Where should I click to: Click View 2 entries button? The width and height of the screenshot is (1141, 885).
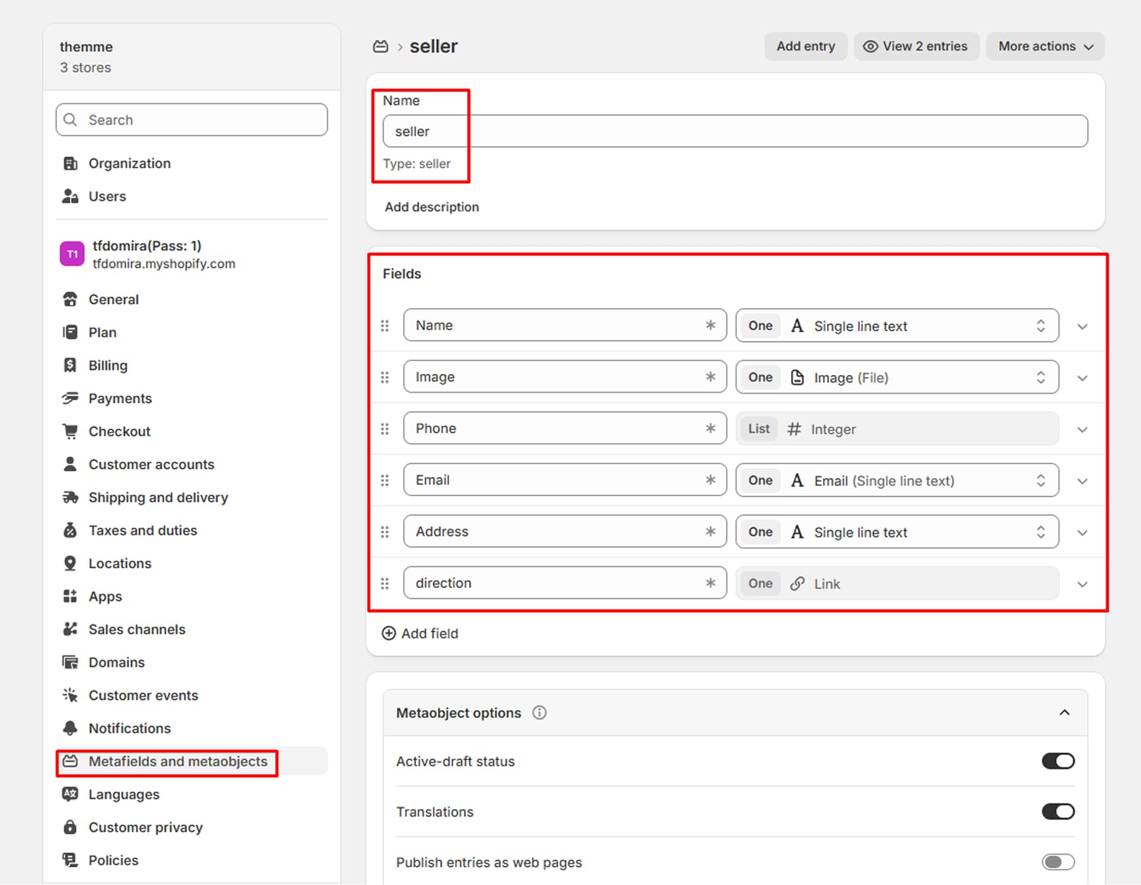click(917, 46)
